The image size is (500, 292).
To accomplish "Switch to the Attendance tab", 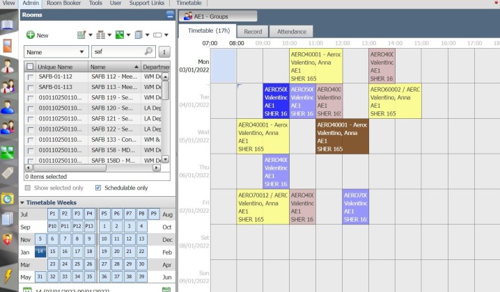I will click(x=292, y=31).
